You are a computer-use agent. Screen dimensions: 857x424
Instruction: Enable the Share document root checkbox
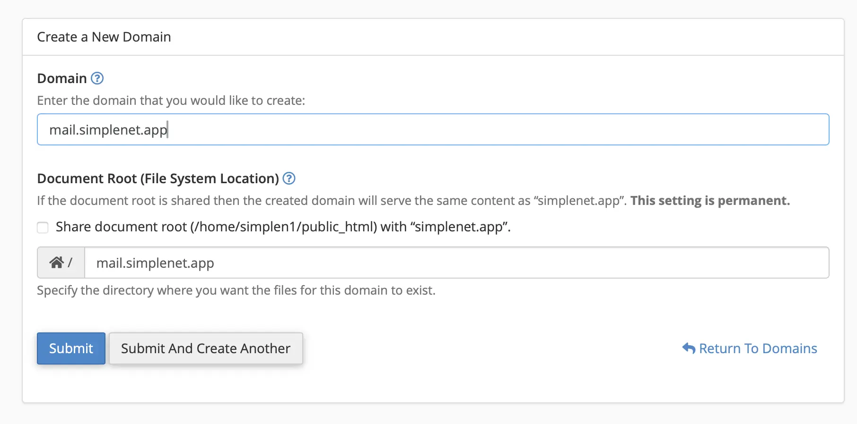pos(43,228)
